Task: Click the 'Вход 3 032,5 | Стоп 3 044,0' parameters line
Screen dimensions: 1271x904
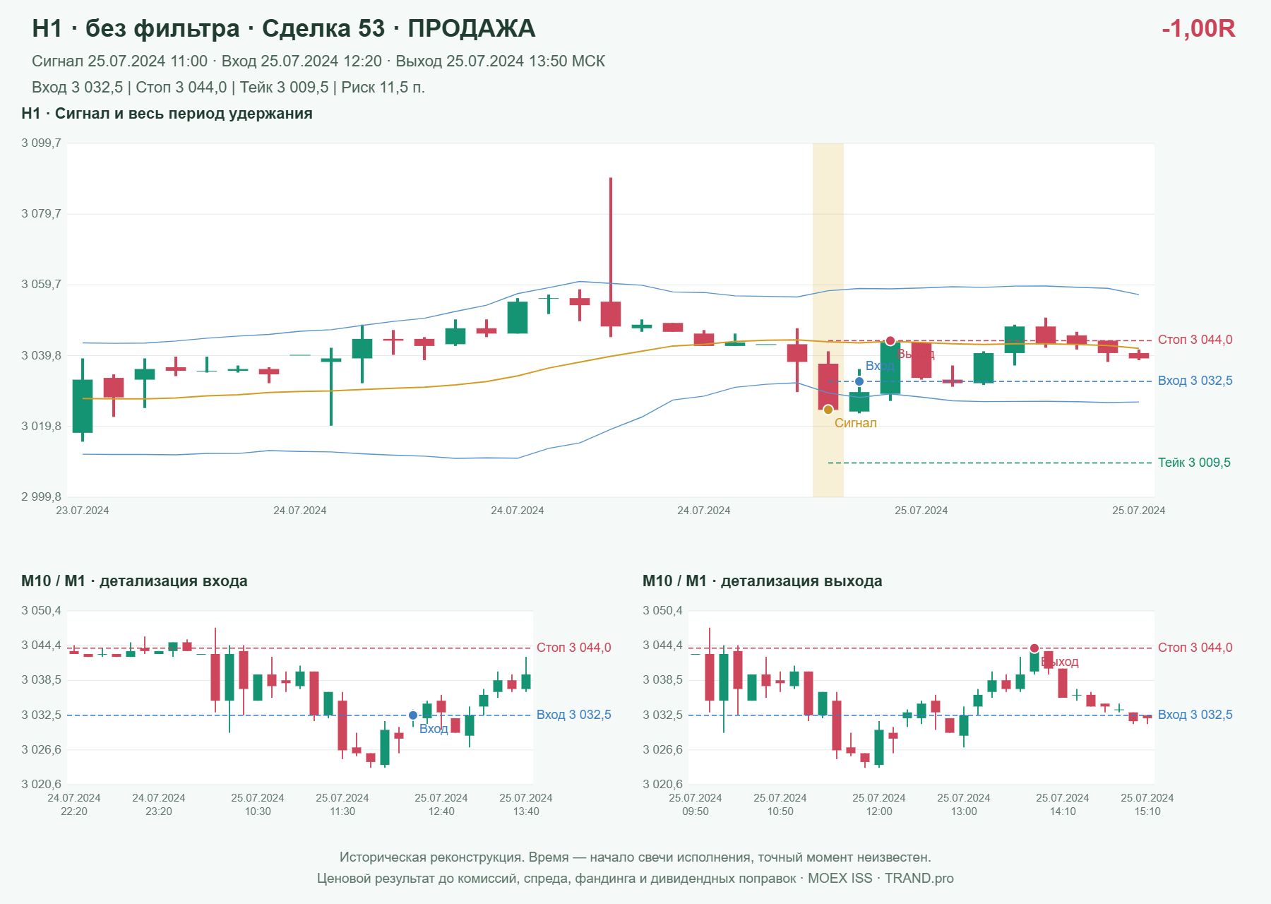Action: point(228,88)
